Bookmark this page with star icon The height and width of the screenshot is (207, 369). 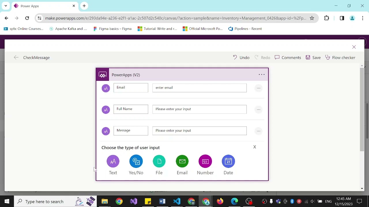click(312, 18)
